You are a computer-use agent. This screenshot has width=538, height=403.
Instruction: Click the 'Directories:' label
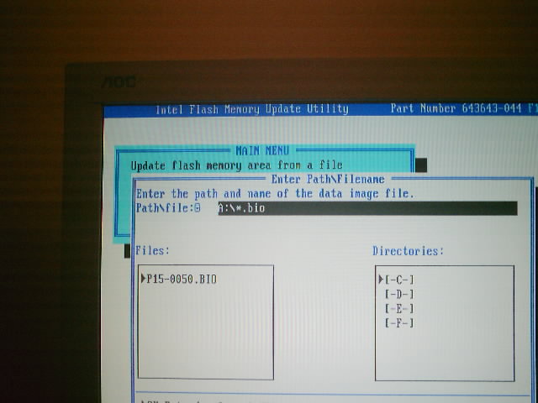[409, 251]
